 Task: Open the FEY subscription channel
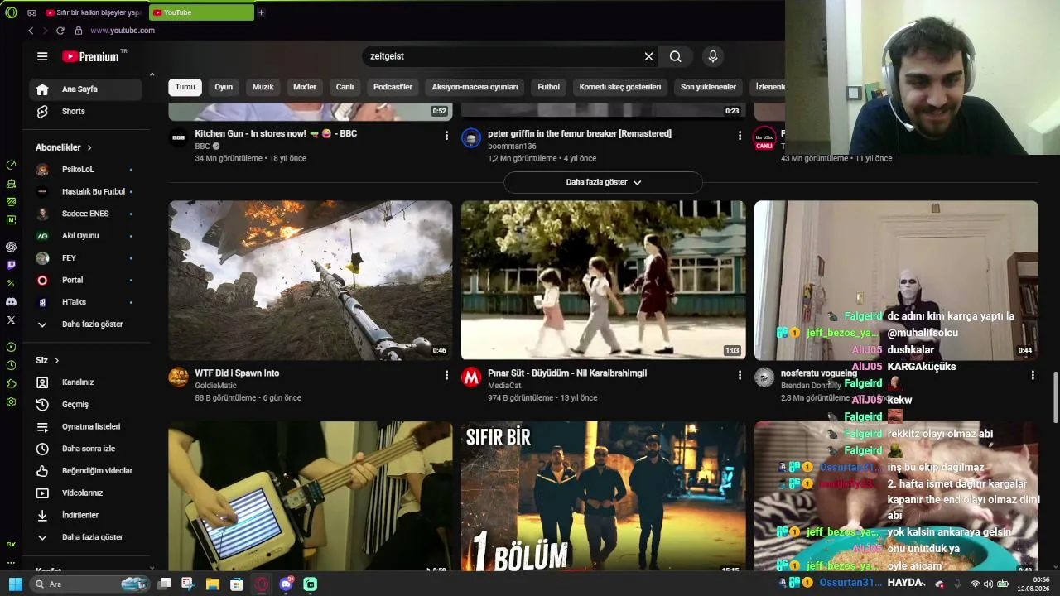pyautogui.click(x=86, y=258)
